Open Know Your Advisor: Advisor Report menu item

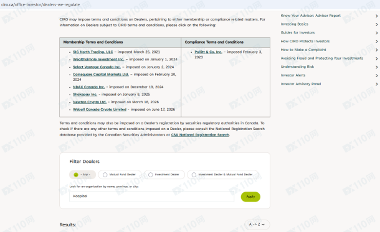pyautogui.click(x=310, y=16)
